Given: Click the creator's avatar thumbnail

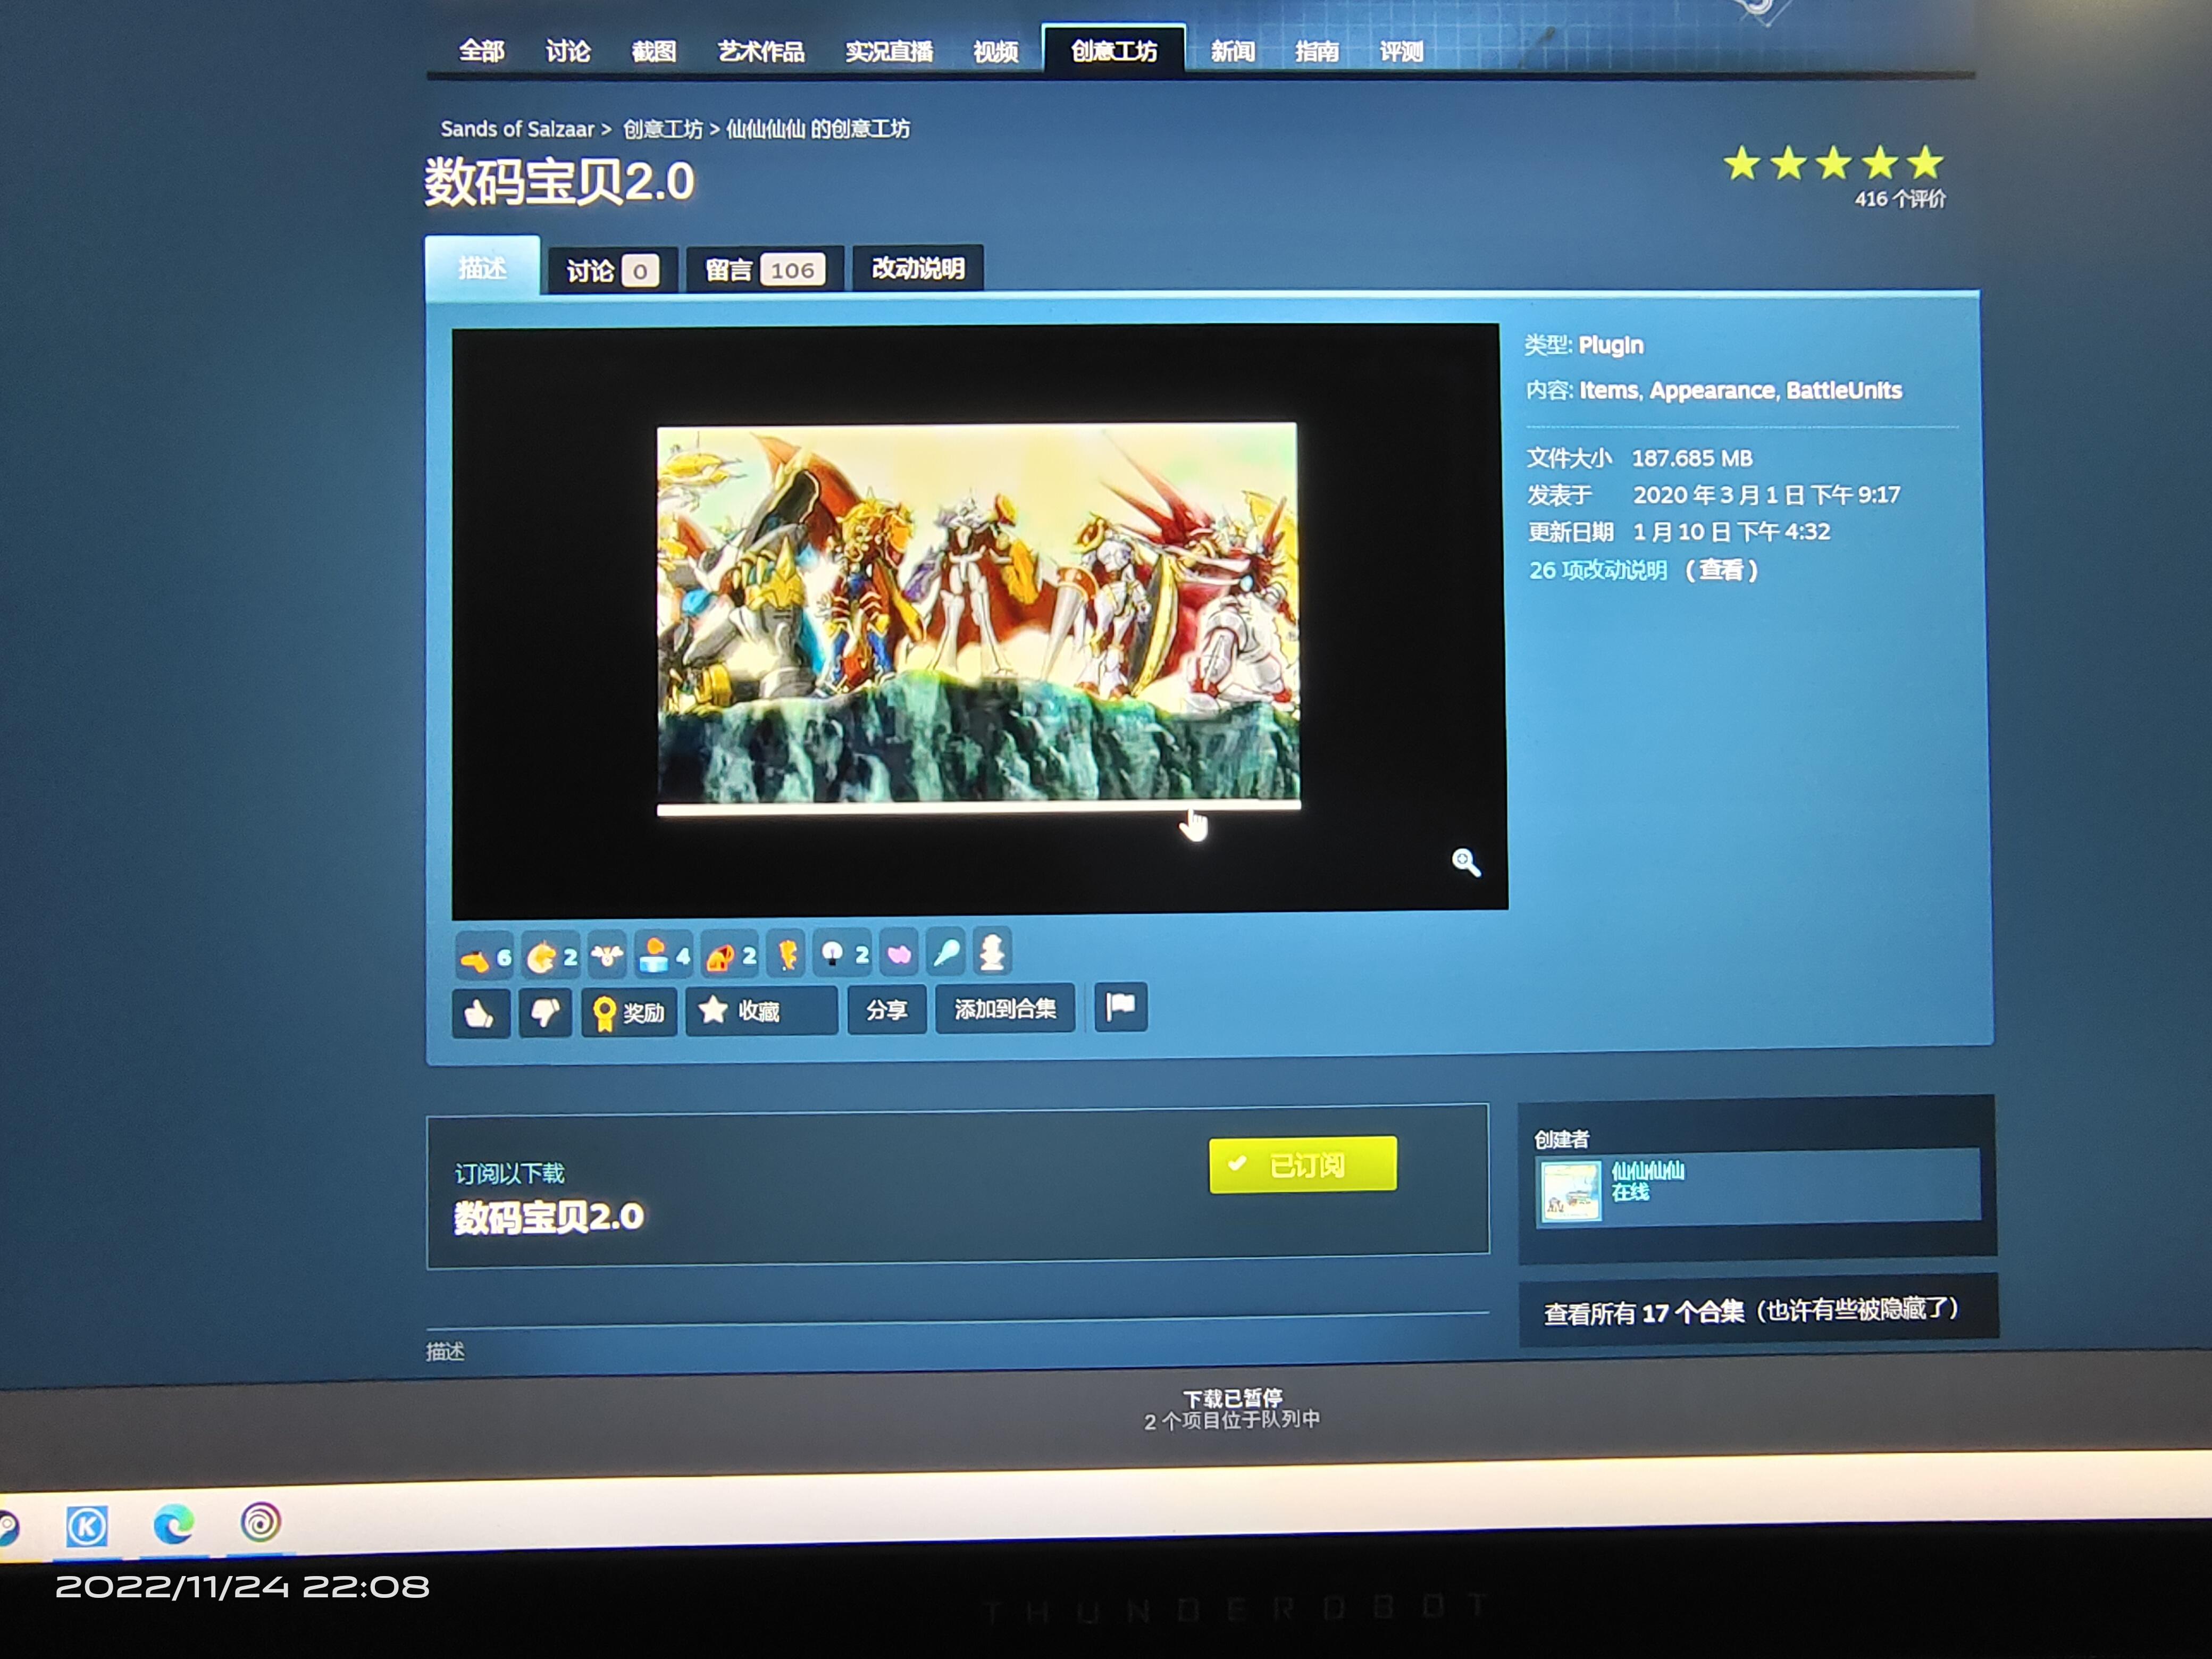Looking at the screenshot, I should point(1570,1191).
